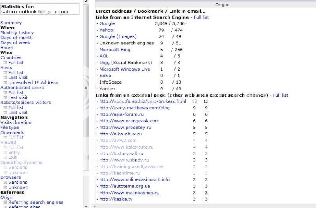This screenshot has height=208, width=316.
Task: Open asia-forum.ru referrer link
Action: [x=121, y=114]
